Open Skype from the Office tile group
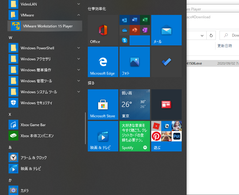 tap(124, 40)
